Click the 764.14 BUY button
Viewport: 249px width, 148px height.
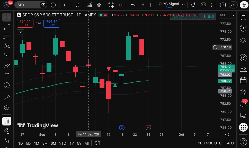point(52,23)
